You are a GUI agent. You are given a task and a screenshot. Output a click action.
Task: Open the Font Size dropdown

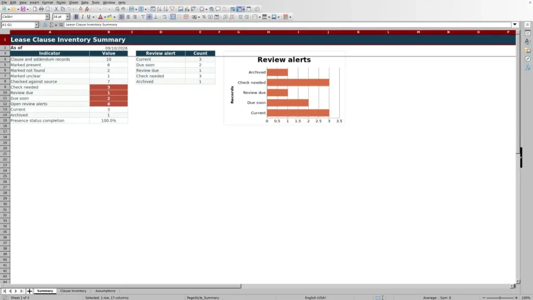pyautogui.click(x=68, y=17)
